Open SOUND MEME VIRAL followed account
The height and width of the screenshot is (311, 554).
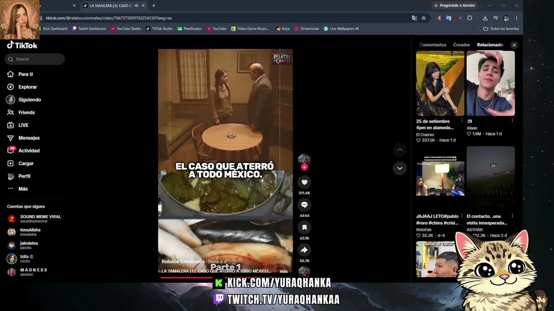(x=35, y=219)
